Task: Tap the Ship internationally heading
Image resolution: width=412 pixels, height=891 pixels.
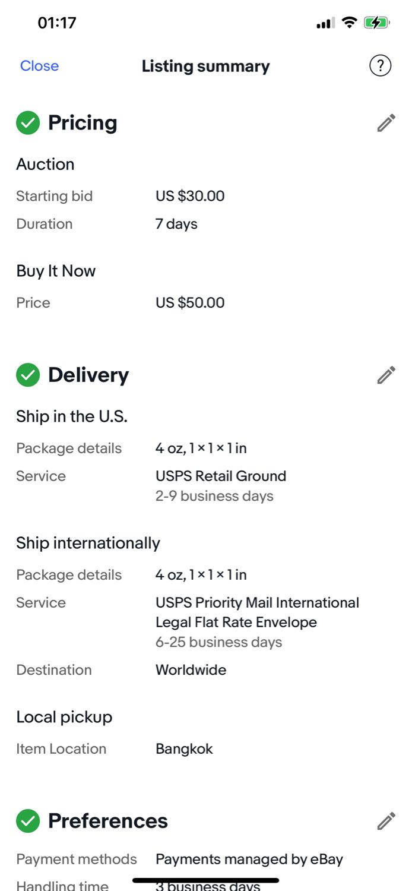Action: pyautogui.click(x=88, y=543)
